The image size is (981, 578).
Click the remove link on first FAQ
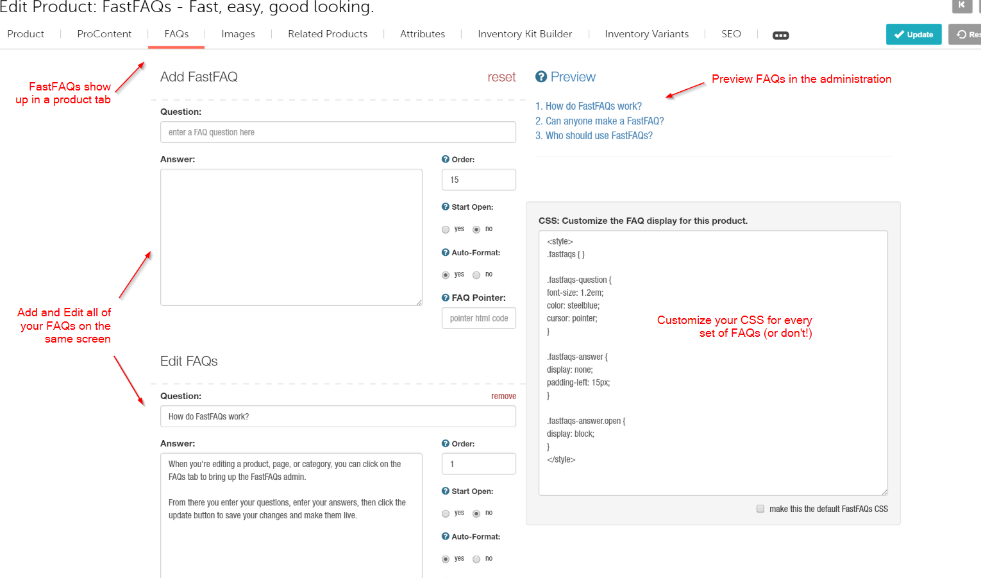pos(503,396)
